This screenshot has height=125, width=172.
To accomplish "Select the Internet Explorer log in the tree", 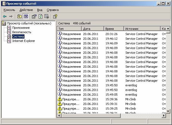I will pos(23,41).
